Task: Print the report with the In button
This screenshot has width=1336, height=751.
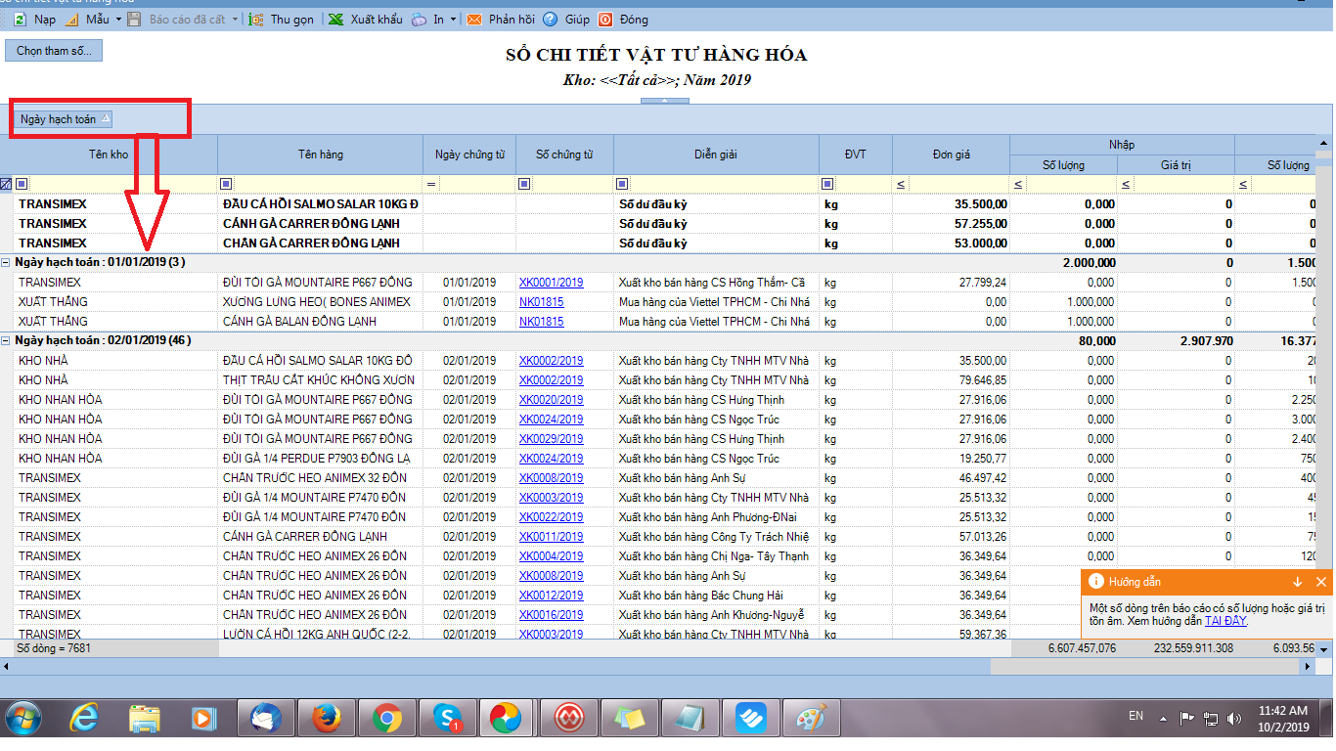Action: (428, 19)
